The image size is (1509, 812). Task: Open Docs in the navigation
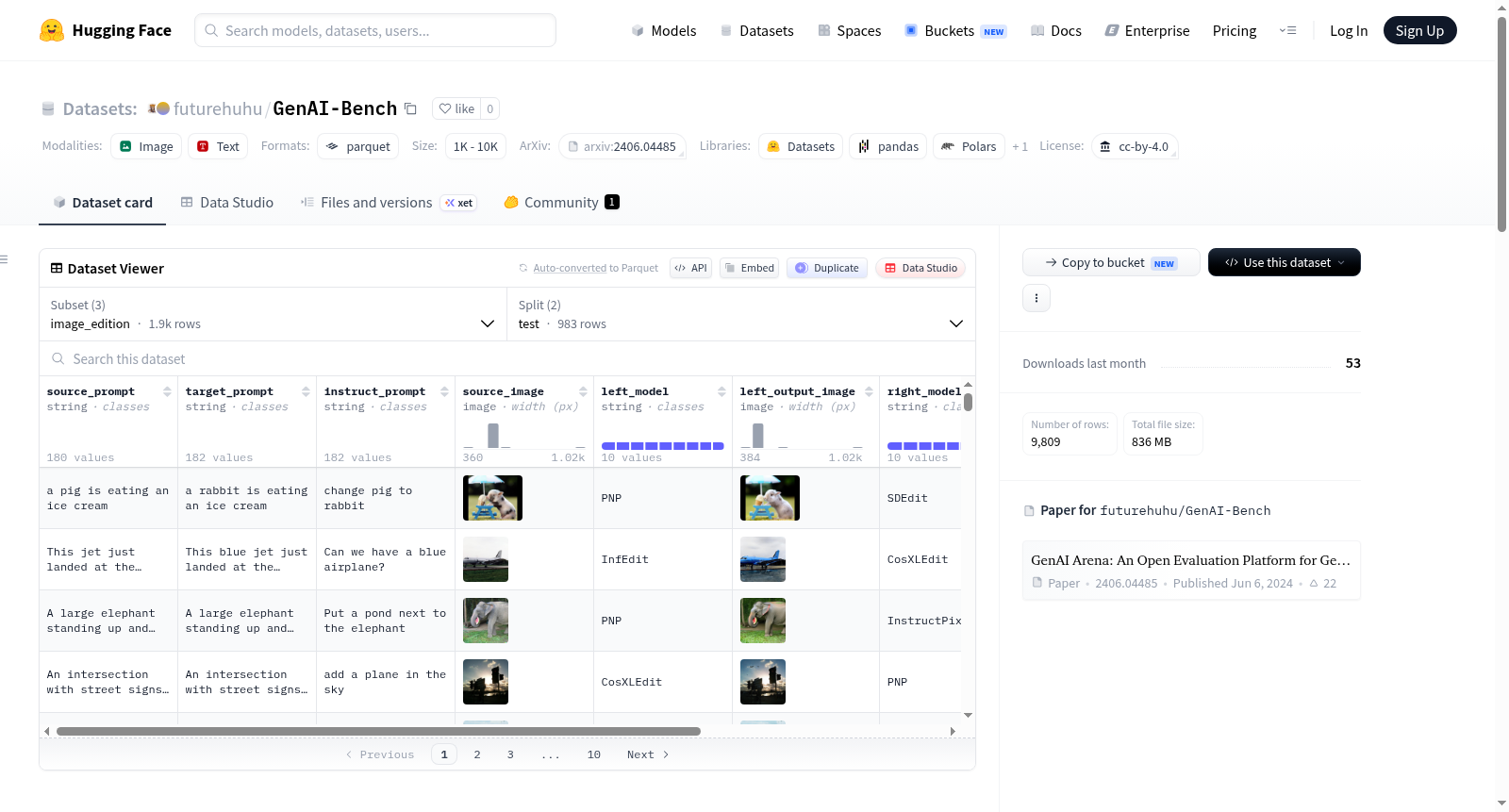(1055, 30)
